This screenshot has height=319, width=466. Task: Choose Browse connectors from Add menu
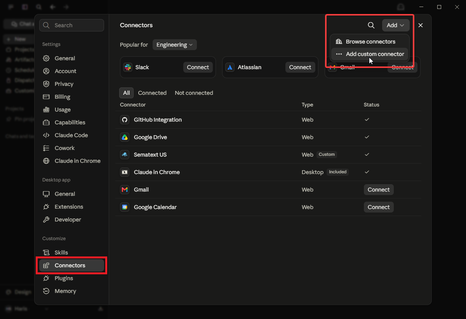tap(370, 42)
